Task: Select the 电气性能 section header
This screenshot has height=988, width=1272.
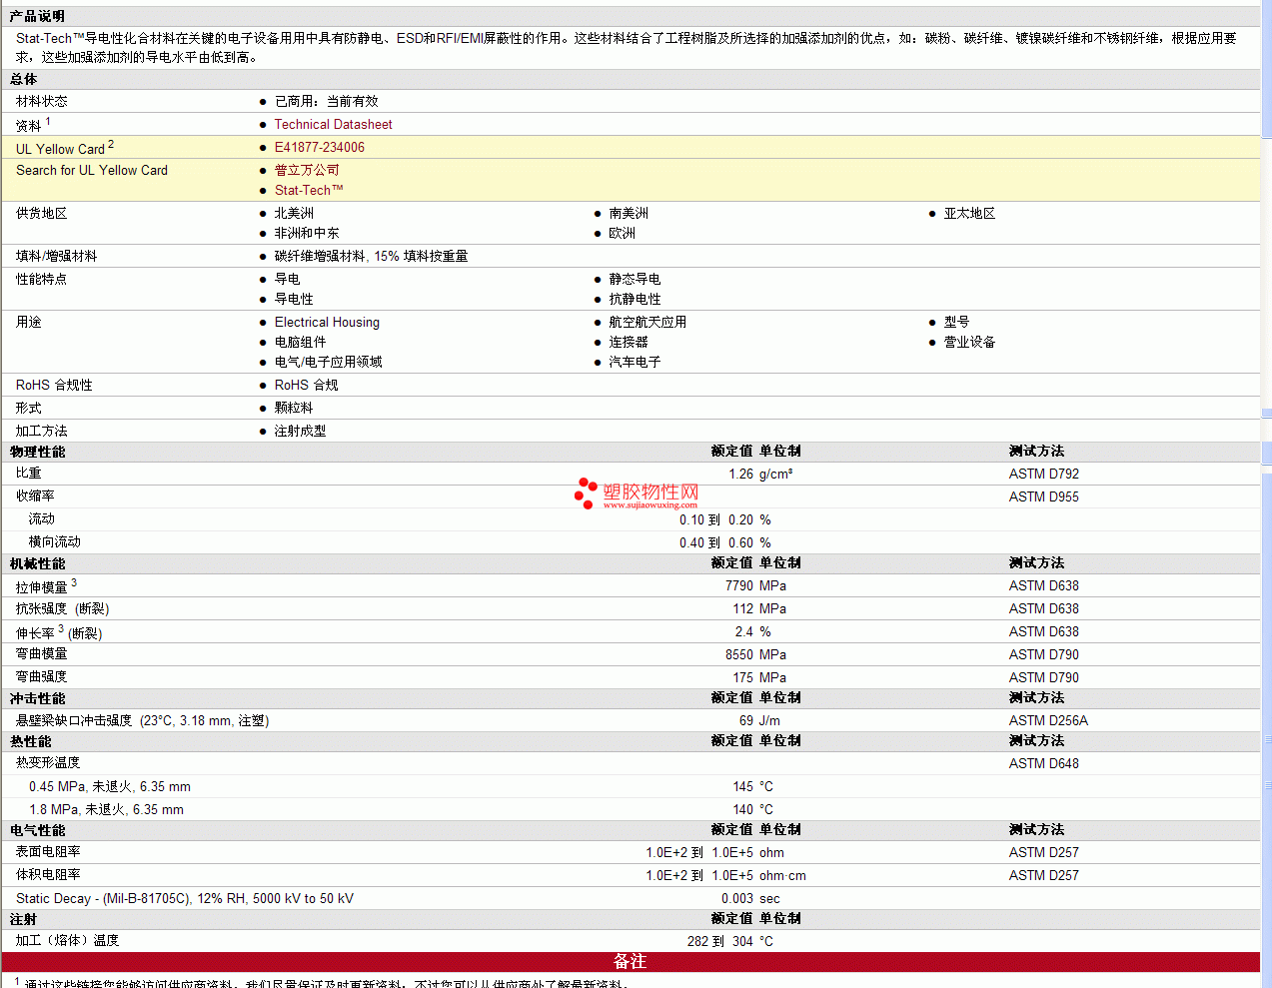Action: pyautogui.click(x=37, y=830)
